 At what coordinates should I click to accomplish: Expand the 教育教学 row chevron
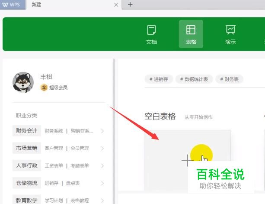[x=102, y=201]
